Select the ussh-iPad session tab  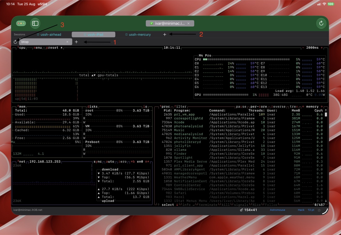tap(94, 34)
